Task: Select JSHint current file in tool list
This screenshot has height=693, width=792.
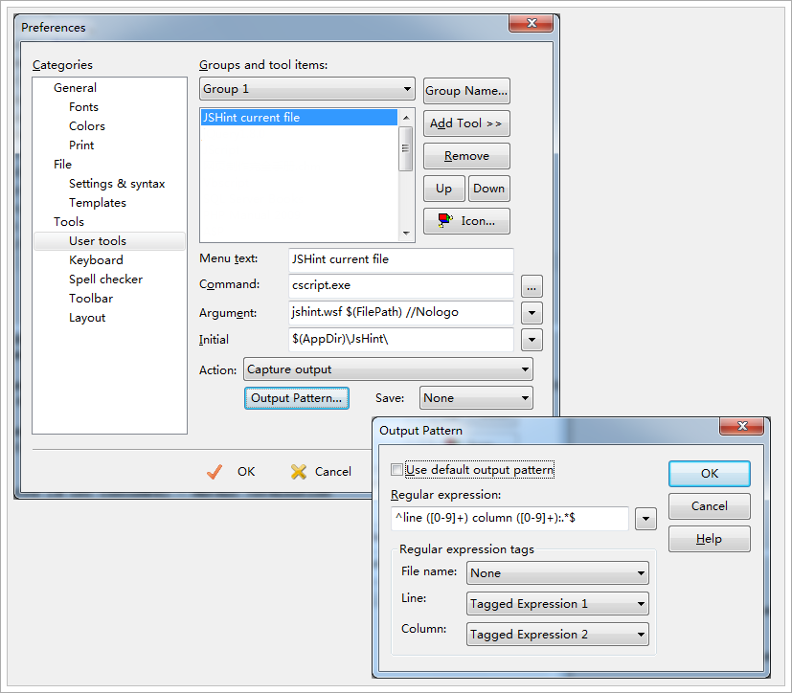Action: pyautogui.click(x=299, y=118)
